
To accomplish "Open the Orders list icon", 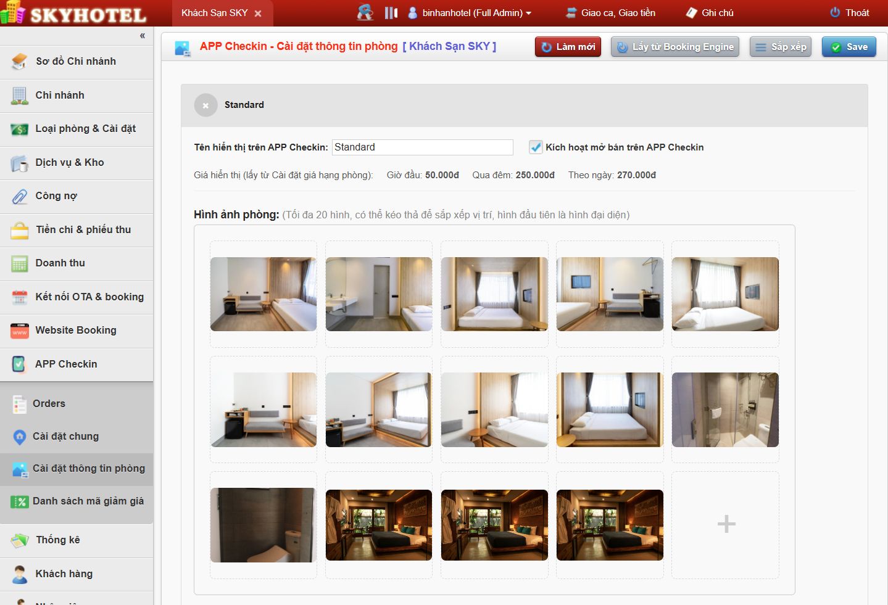I will point(19,404).
